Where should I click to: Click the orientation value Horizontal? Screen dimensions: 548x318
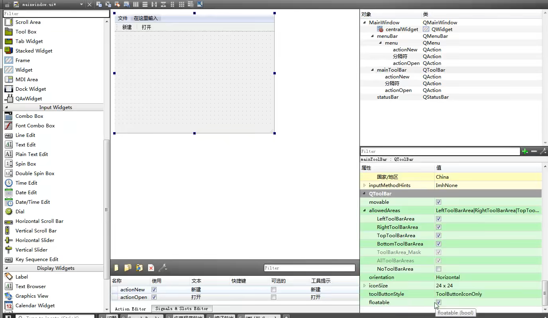(448, 277)
